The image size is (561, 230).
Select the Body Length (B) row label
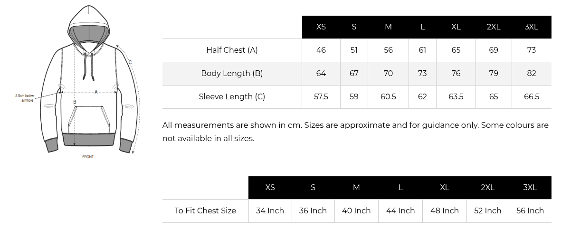pos(232,73)
